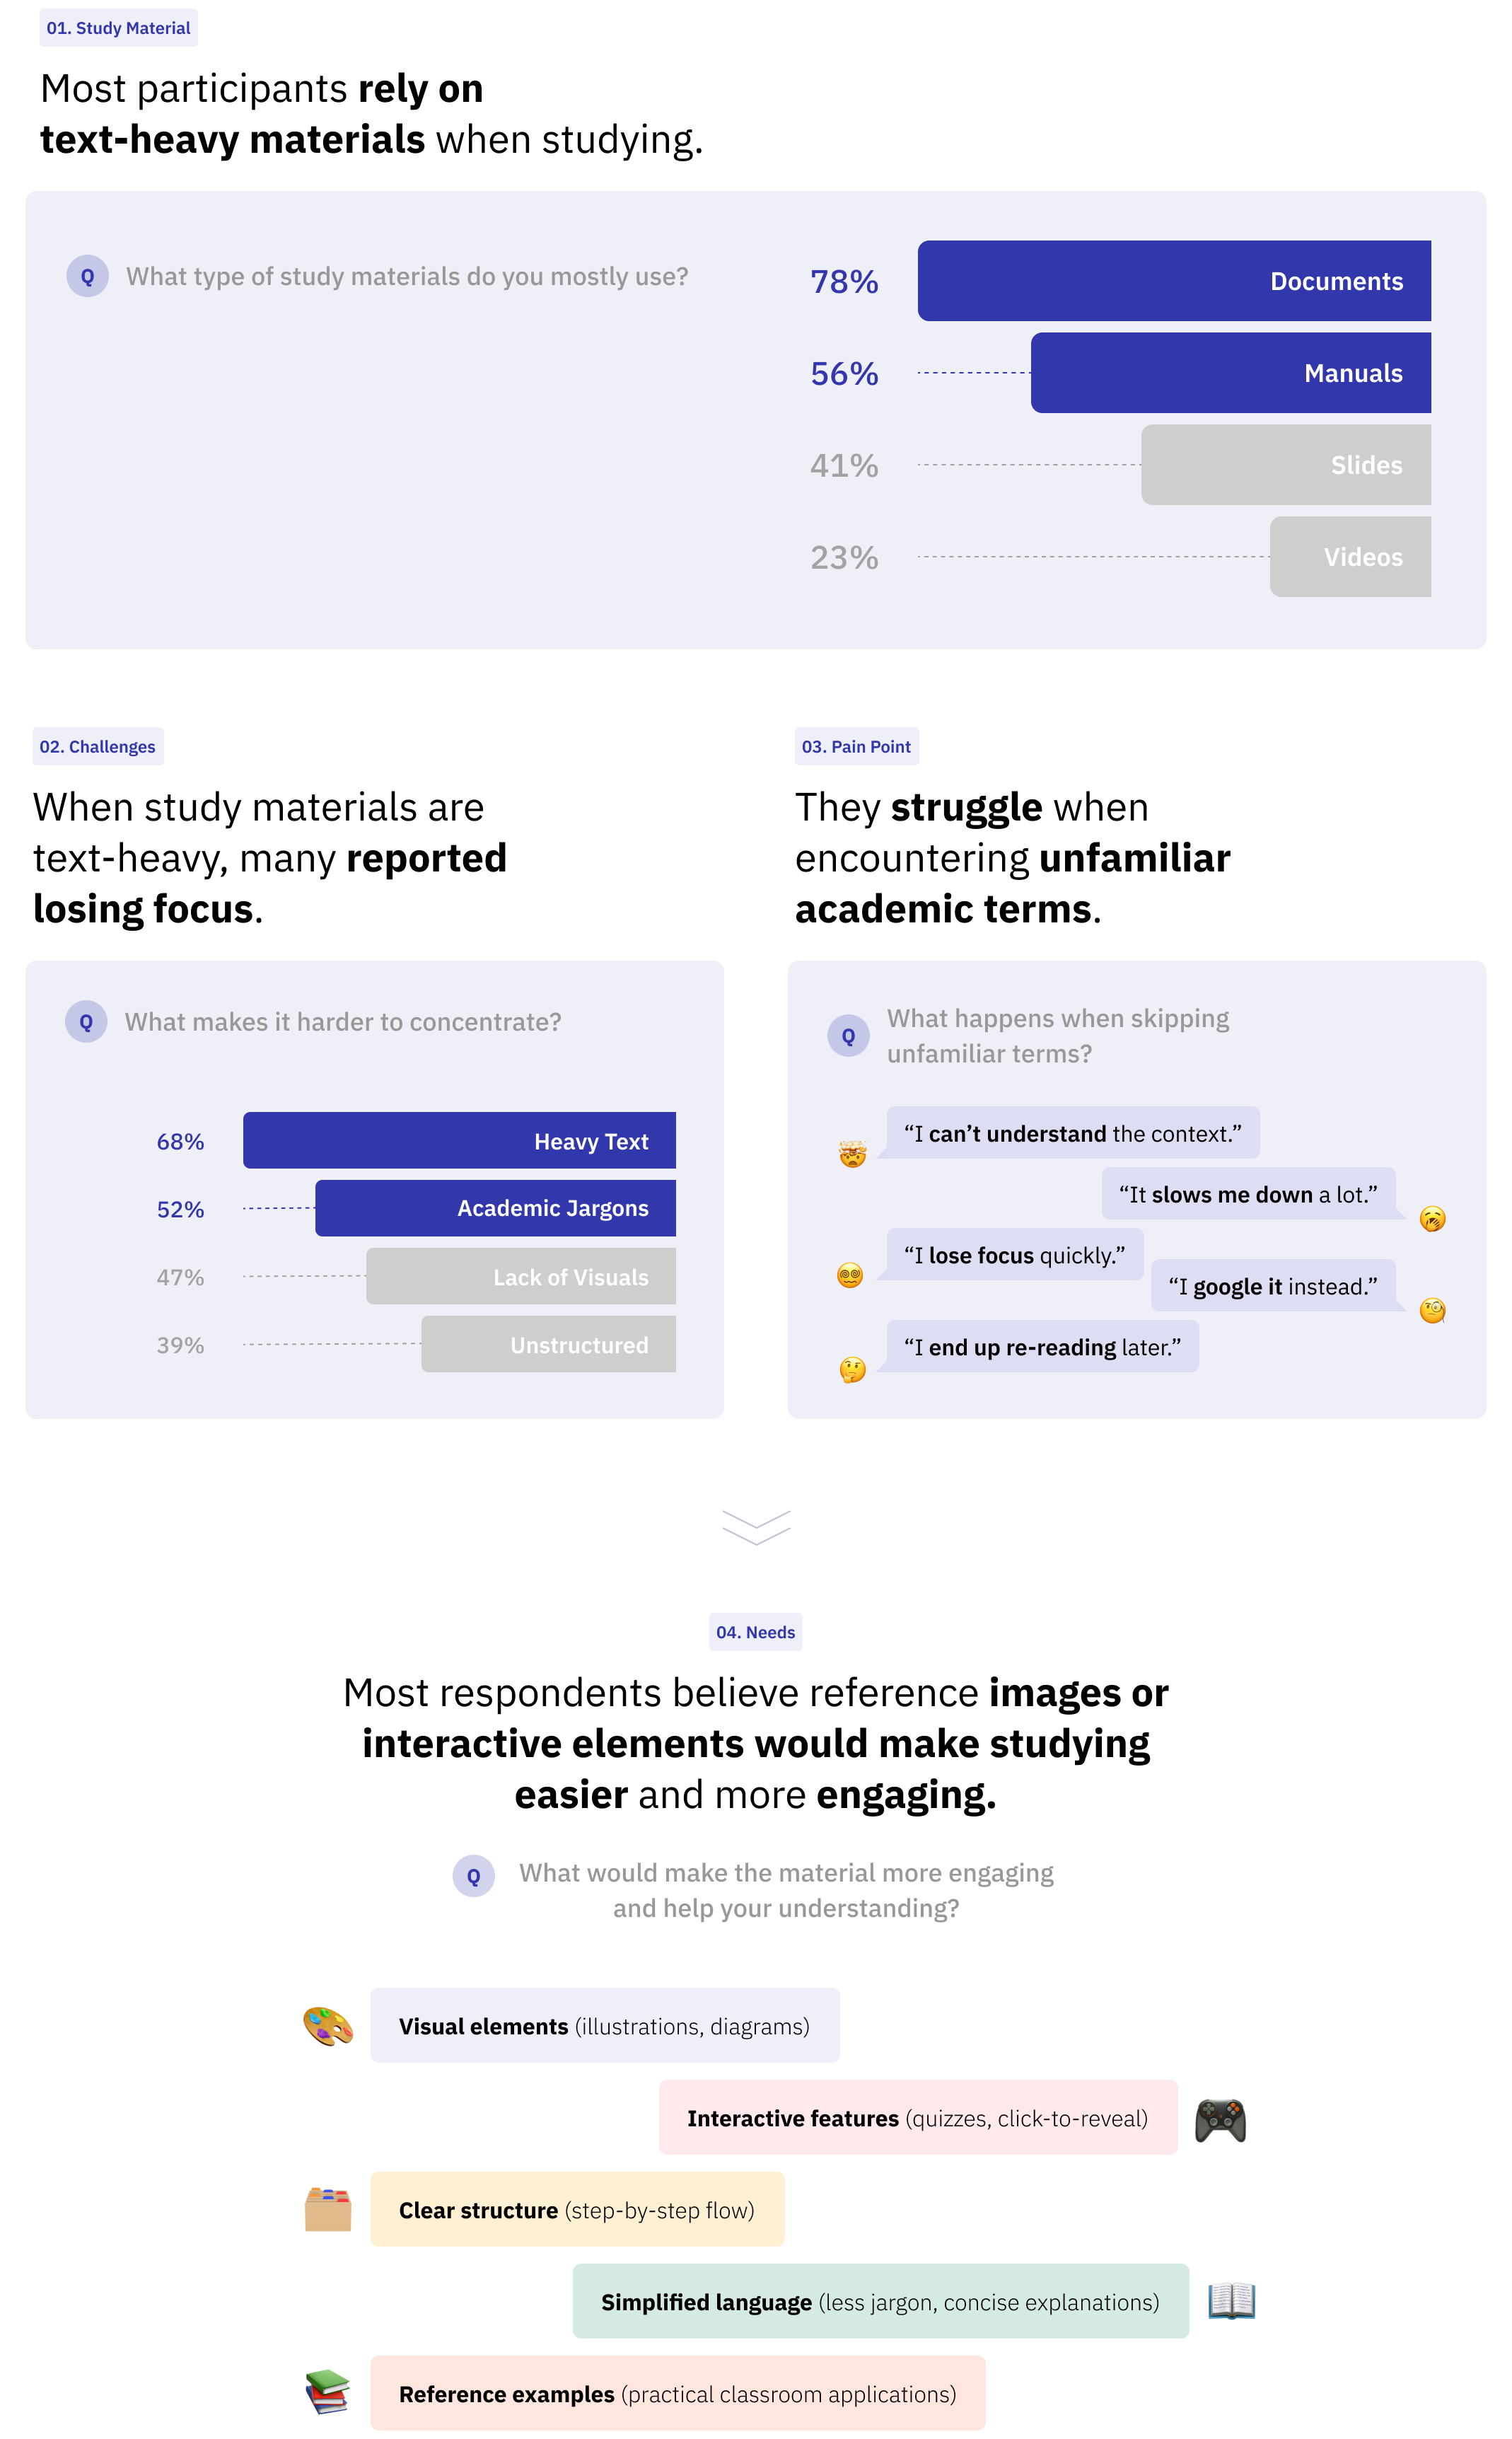
Task: Click the stacked books icon
Action: click(328, 2392)
